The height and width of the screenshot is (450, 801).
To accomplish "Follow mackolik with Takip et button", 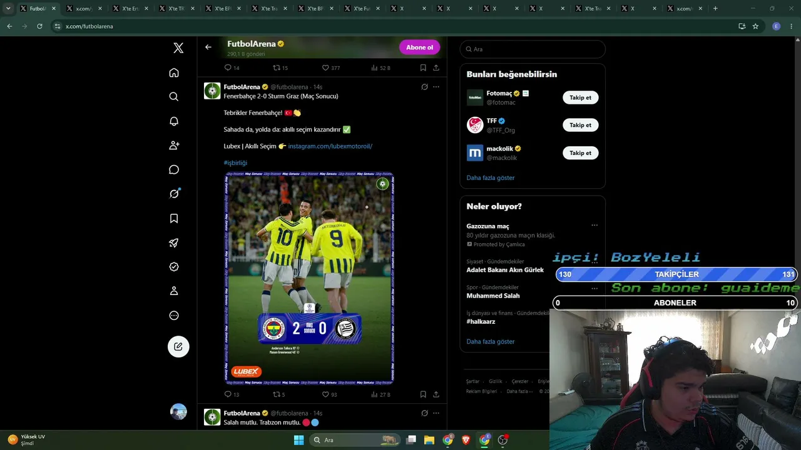I will pyautogui.click(x=580, y=152).
